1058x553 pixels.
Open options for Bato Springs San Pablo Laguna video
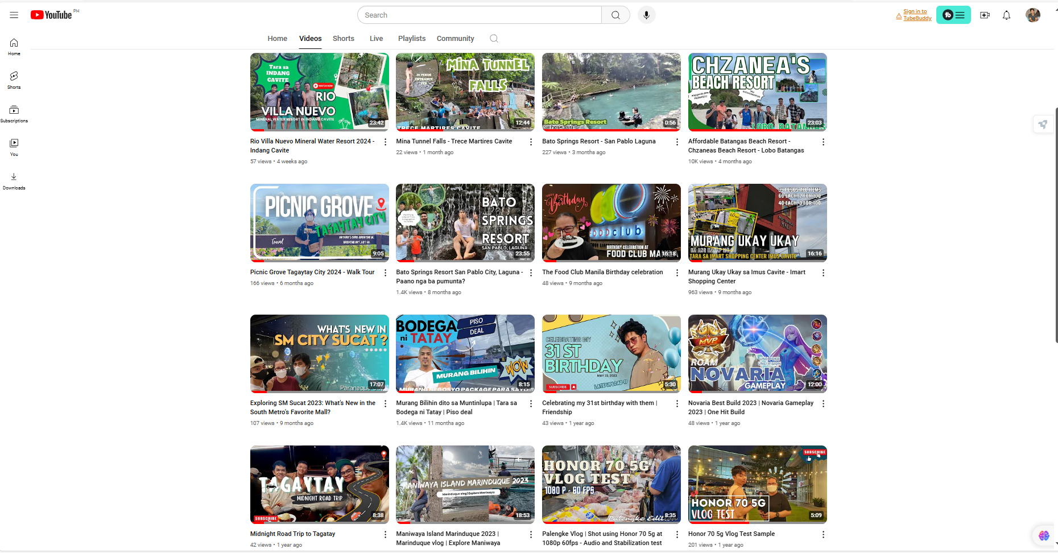[x=677, y=142]
